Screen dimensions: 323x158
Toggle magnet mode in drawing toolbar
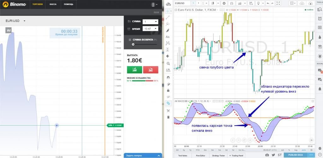coord(168,77)
